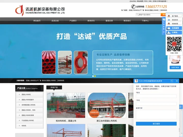Open category 多规格混凝土布料机
183x137 pixels.
point(29,105)
